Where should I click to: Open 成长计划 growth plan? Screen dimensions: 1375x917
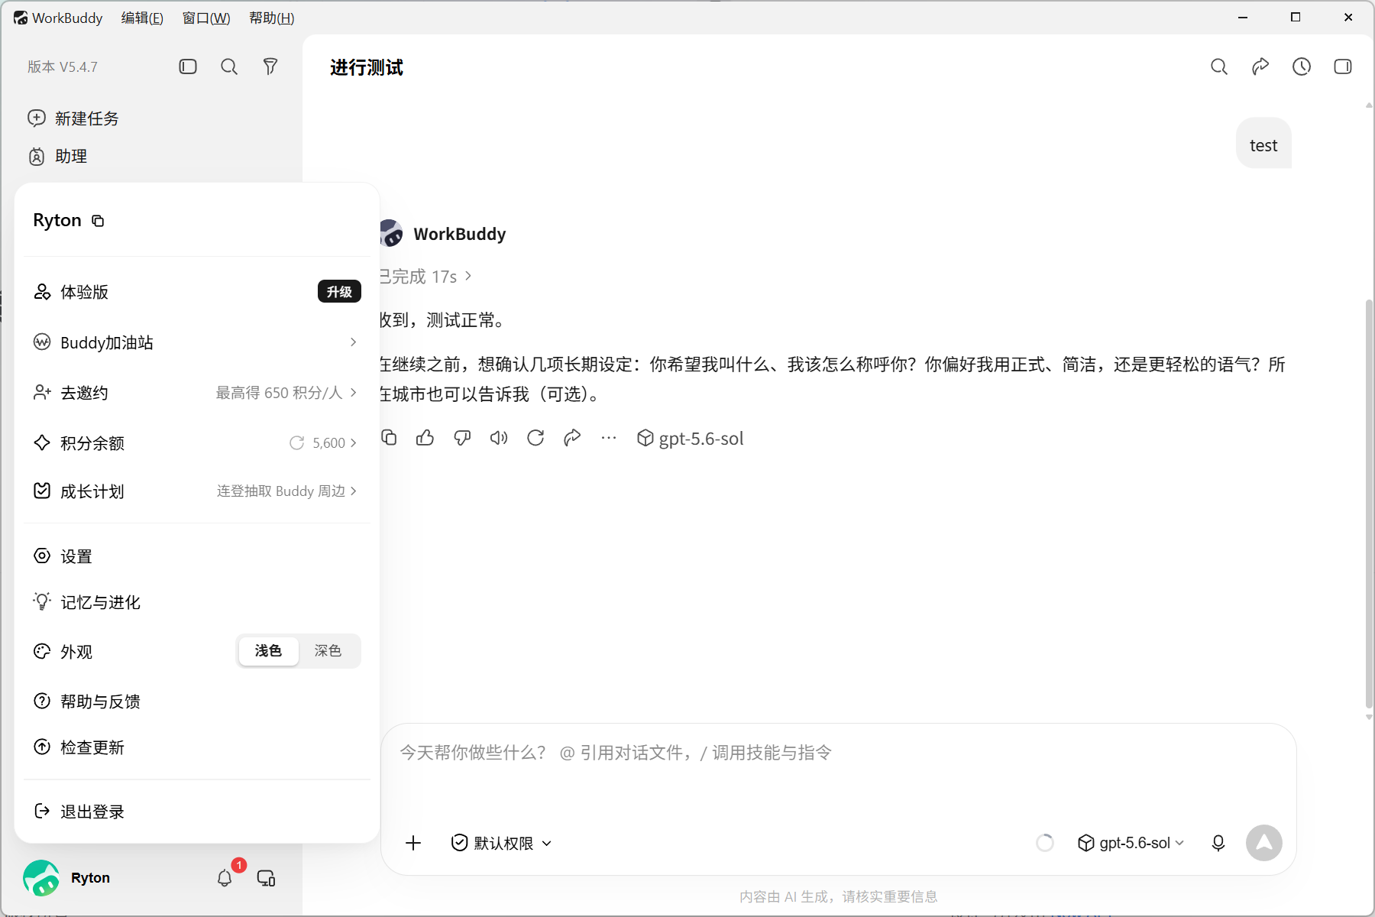point(196,491)
